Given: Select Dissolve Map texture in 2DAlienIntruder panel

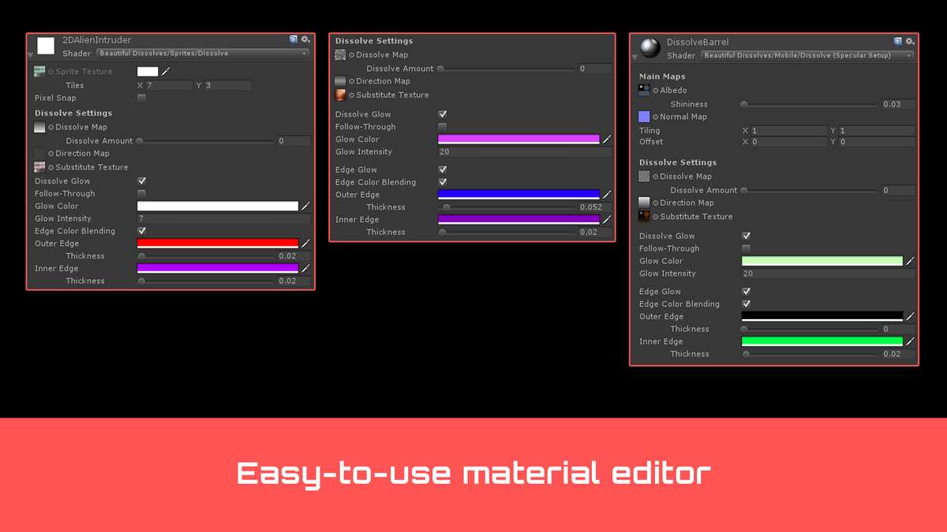Looking at the screenshot, I should [x=39, y=127].
